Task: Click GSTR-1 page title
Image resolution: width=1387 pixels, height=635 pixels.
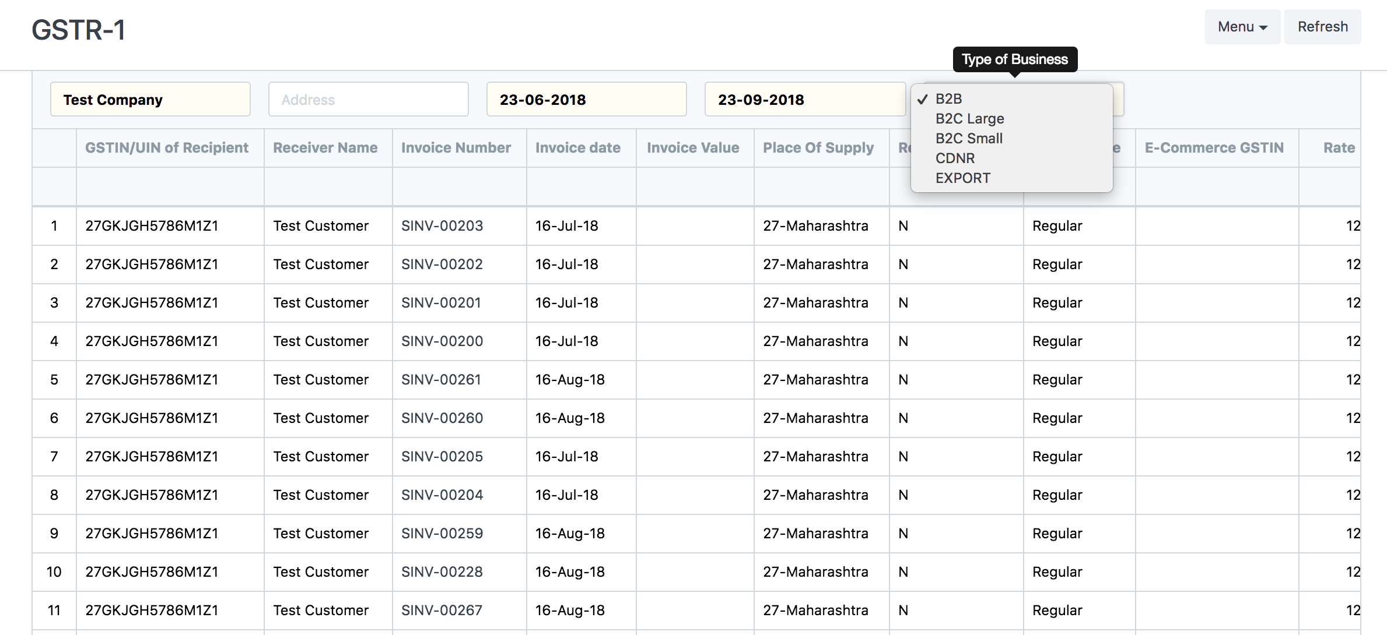Action: 78,30
